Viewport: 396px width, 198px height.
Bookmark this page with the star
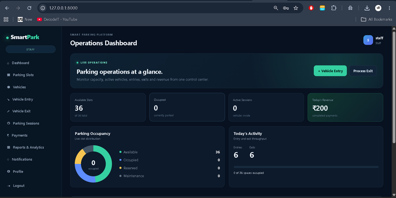pyautogui.click(x=296, y=8)
